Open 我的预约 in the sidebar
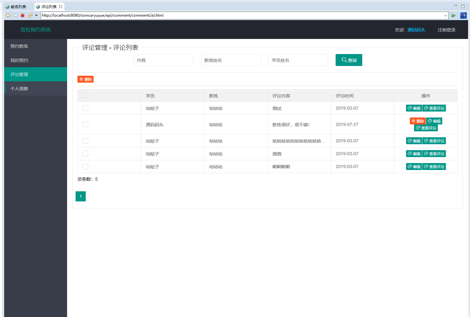 36,60
